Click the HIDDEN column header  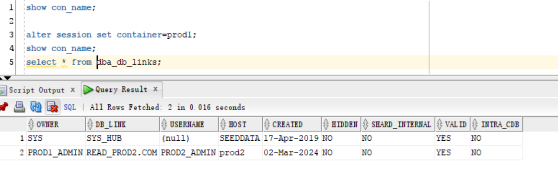[x=341, y=124]
